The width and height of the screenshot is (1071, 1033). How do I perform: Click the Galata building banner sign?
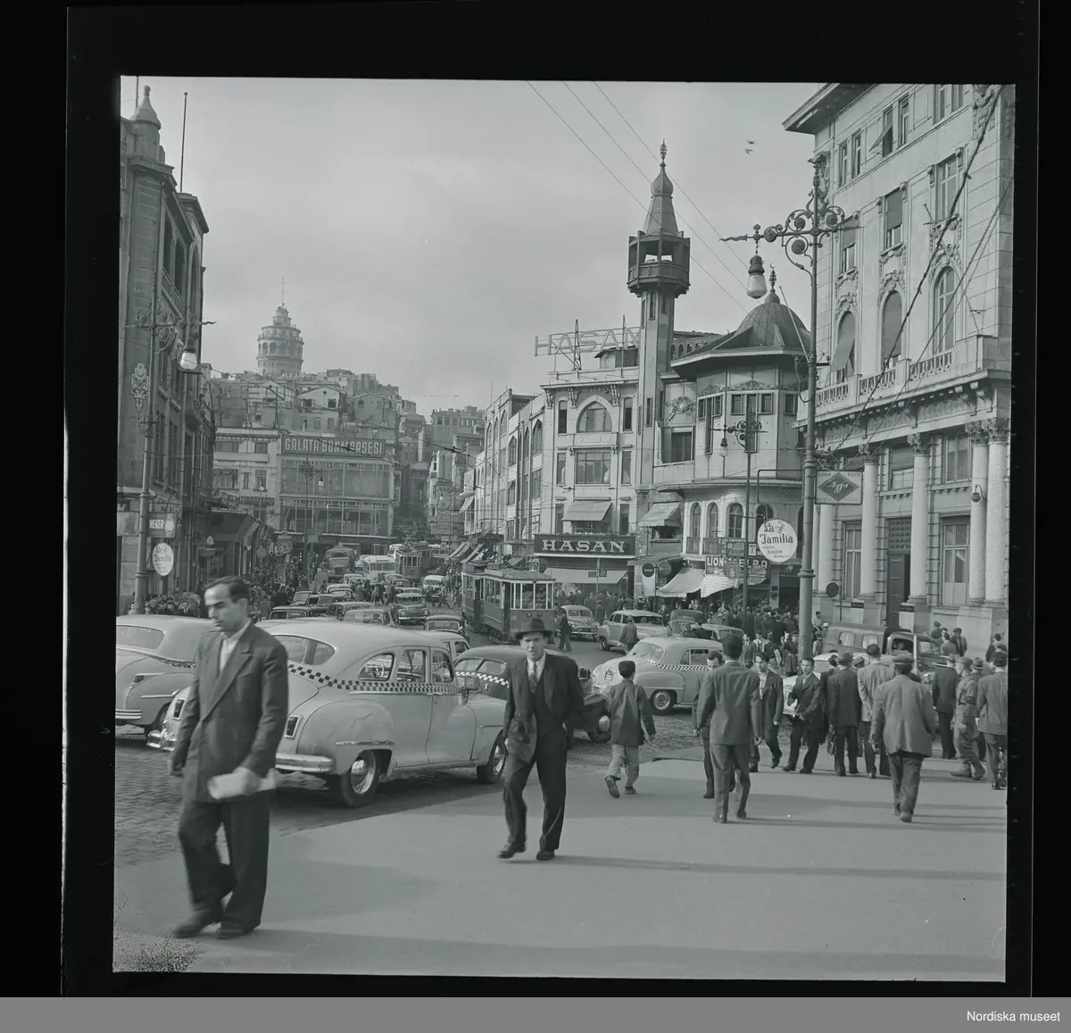point(333,445)
